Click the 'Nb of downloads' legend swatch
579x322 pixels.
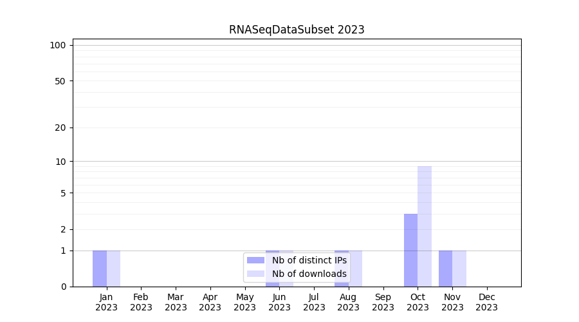coord(255,274)
